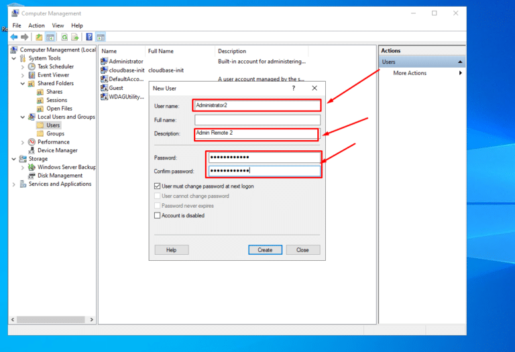
Task: Click the System Tools wrench icon
Action: [23, 58]
